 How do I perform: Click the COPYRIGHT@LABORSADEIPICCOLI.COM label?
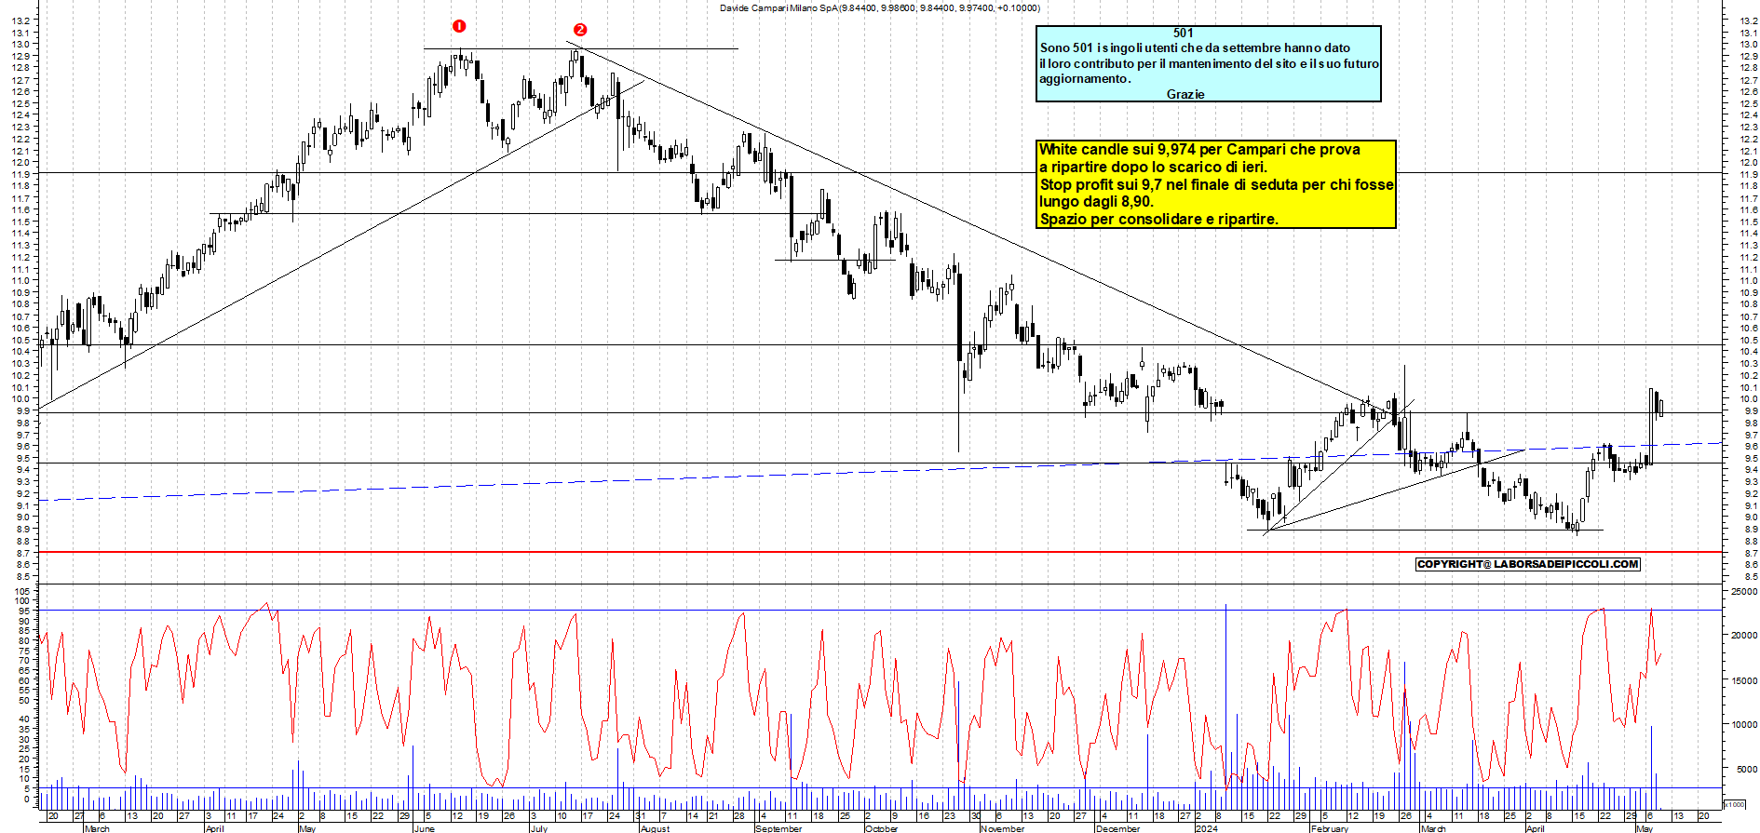[1527, 564]
